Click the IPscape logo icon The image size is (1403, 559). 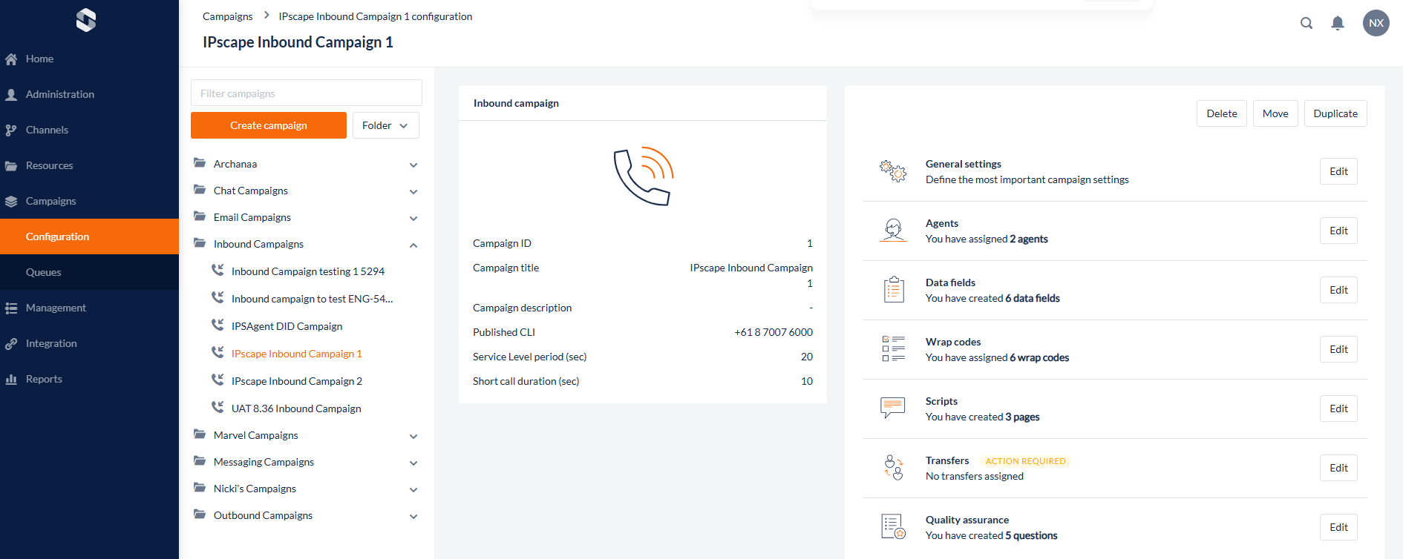tap(86, 20)
